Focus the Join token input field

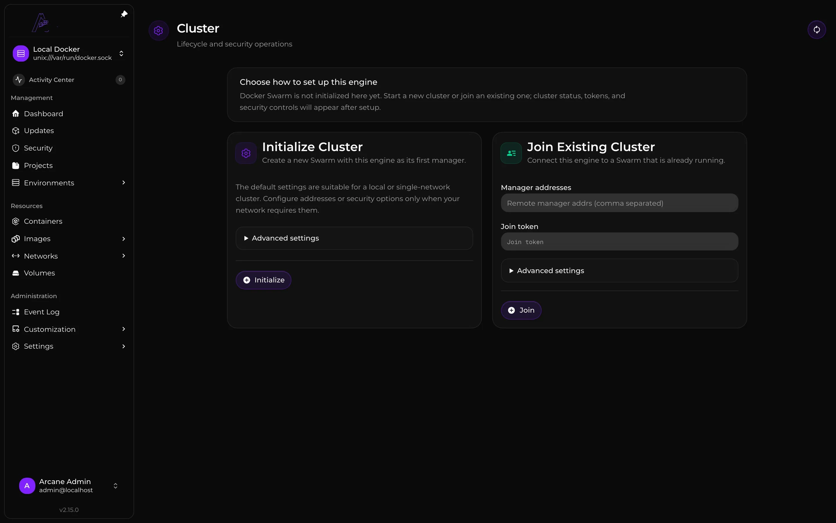(x=619, y=242)
